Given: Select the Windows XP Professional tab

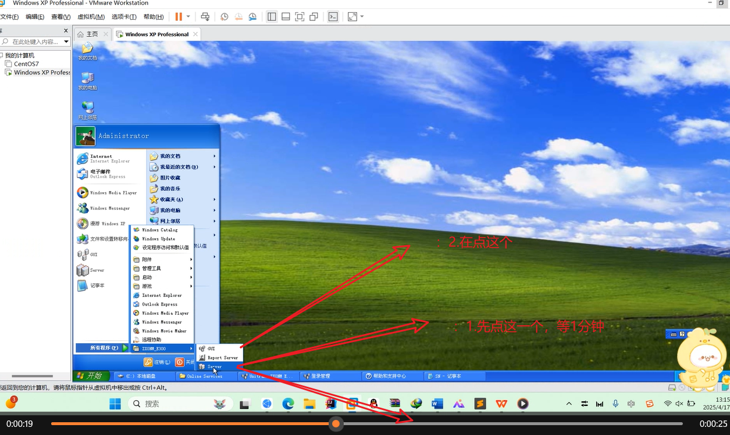Looking at the screenshot, I should tap(157, 34).
